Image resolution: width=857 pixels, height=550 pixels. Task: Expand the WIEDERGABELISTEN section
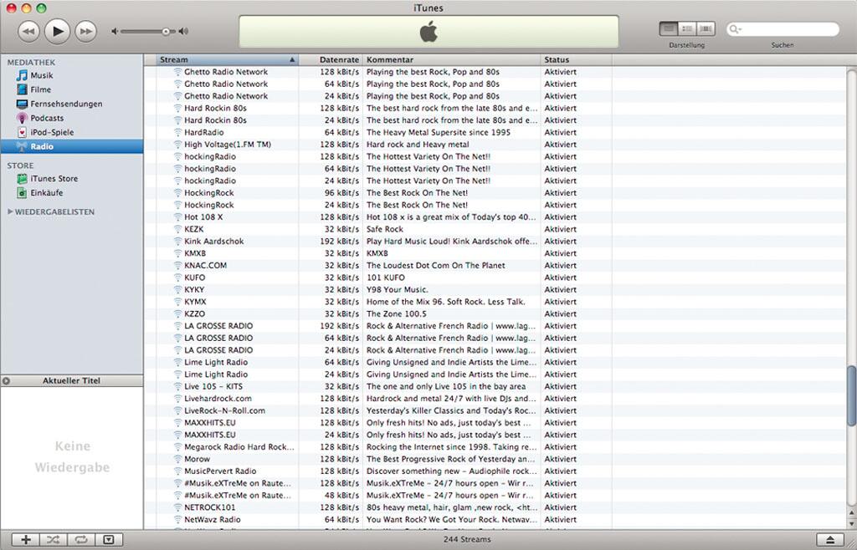pyautogui.click(x=12, y=211)
